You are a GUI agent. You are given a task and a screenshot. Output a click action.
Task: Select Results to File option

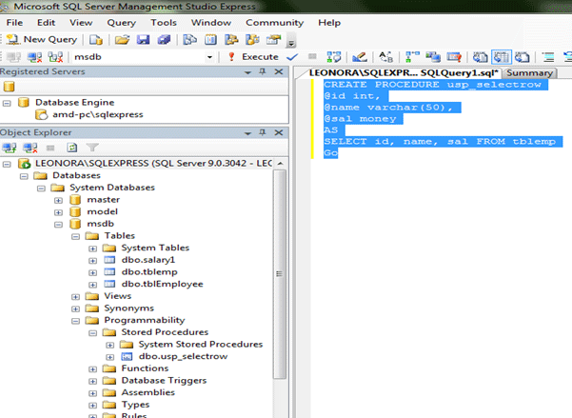click(x=522, y=57)
